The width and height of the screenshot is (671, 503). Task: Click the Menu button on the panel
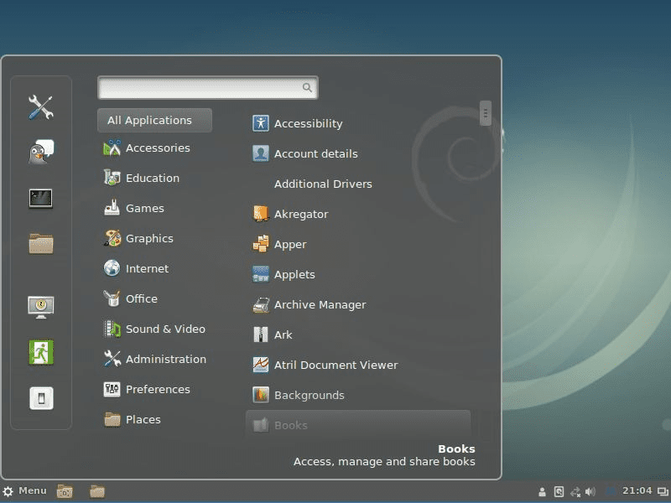point(25,491)
